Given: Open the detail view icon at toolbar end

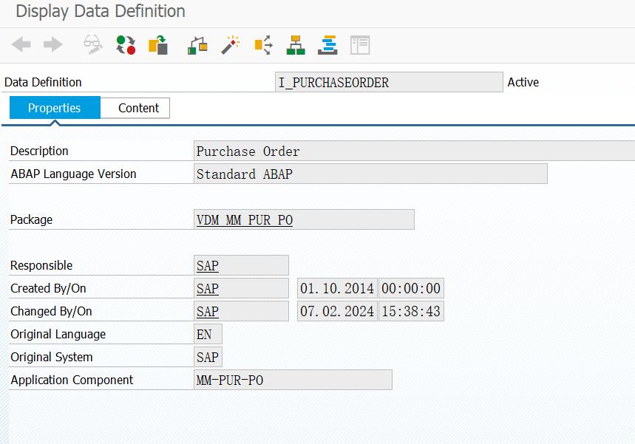Looking at the screenshot, I should click(x=360, y=44).
